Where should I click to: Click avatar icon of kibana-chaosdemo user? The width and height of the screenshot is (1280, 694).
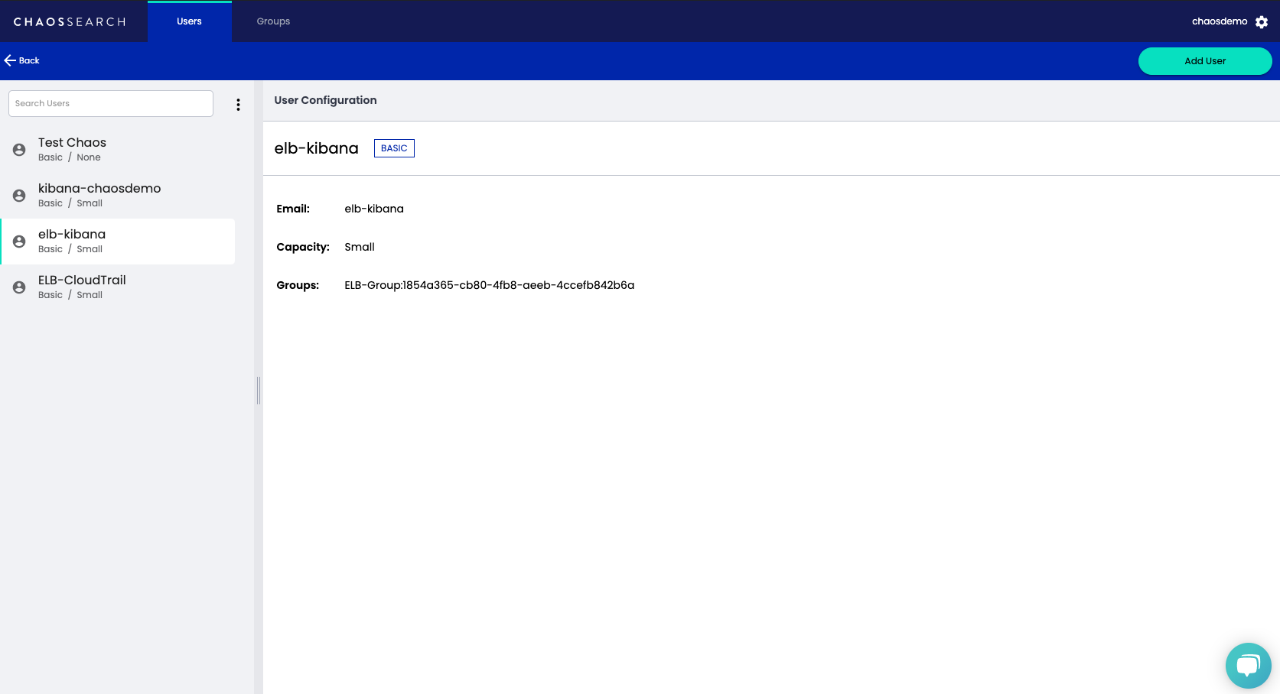pos(19,196)
